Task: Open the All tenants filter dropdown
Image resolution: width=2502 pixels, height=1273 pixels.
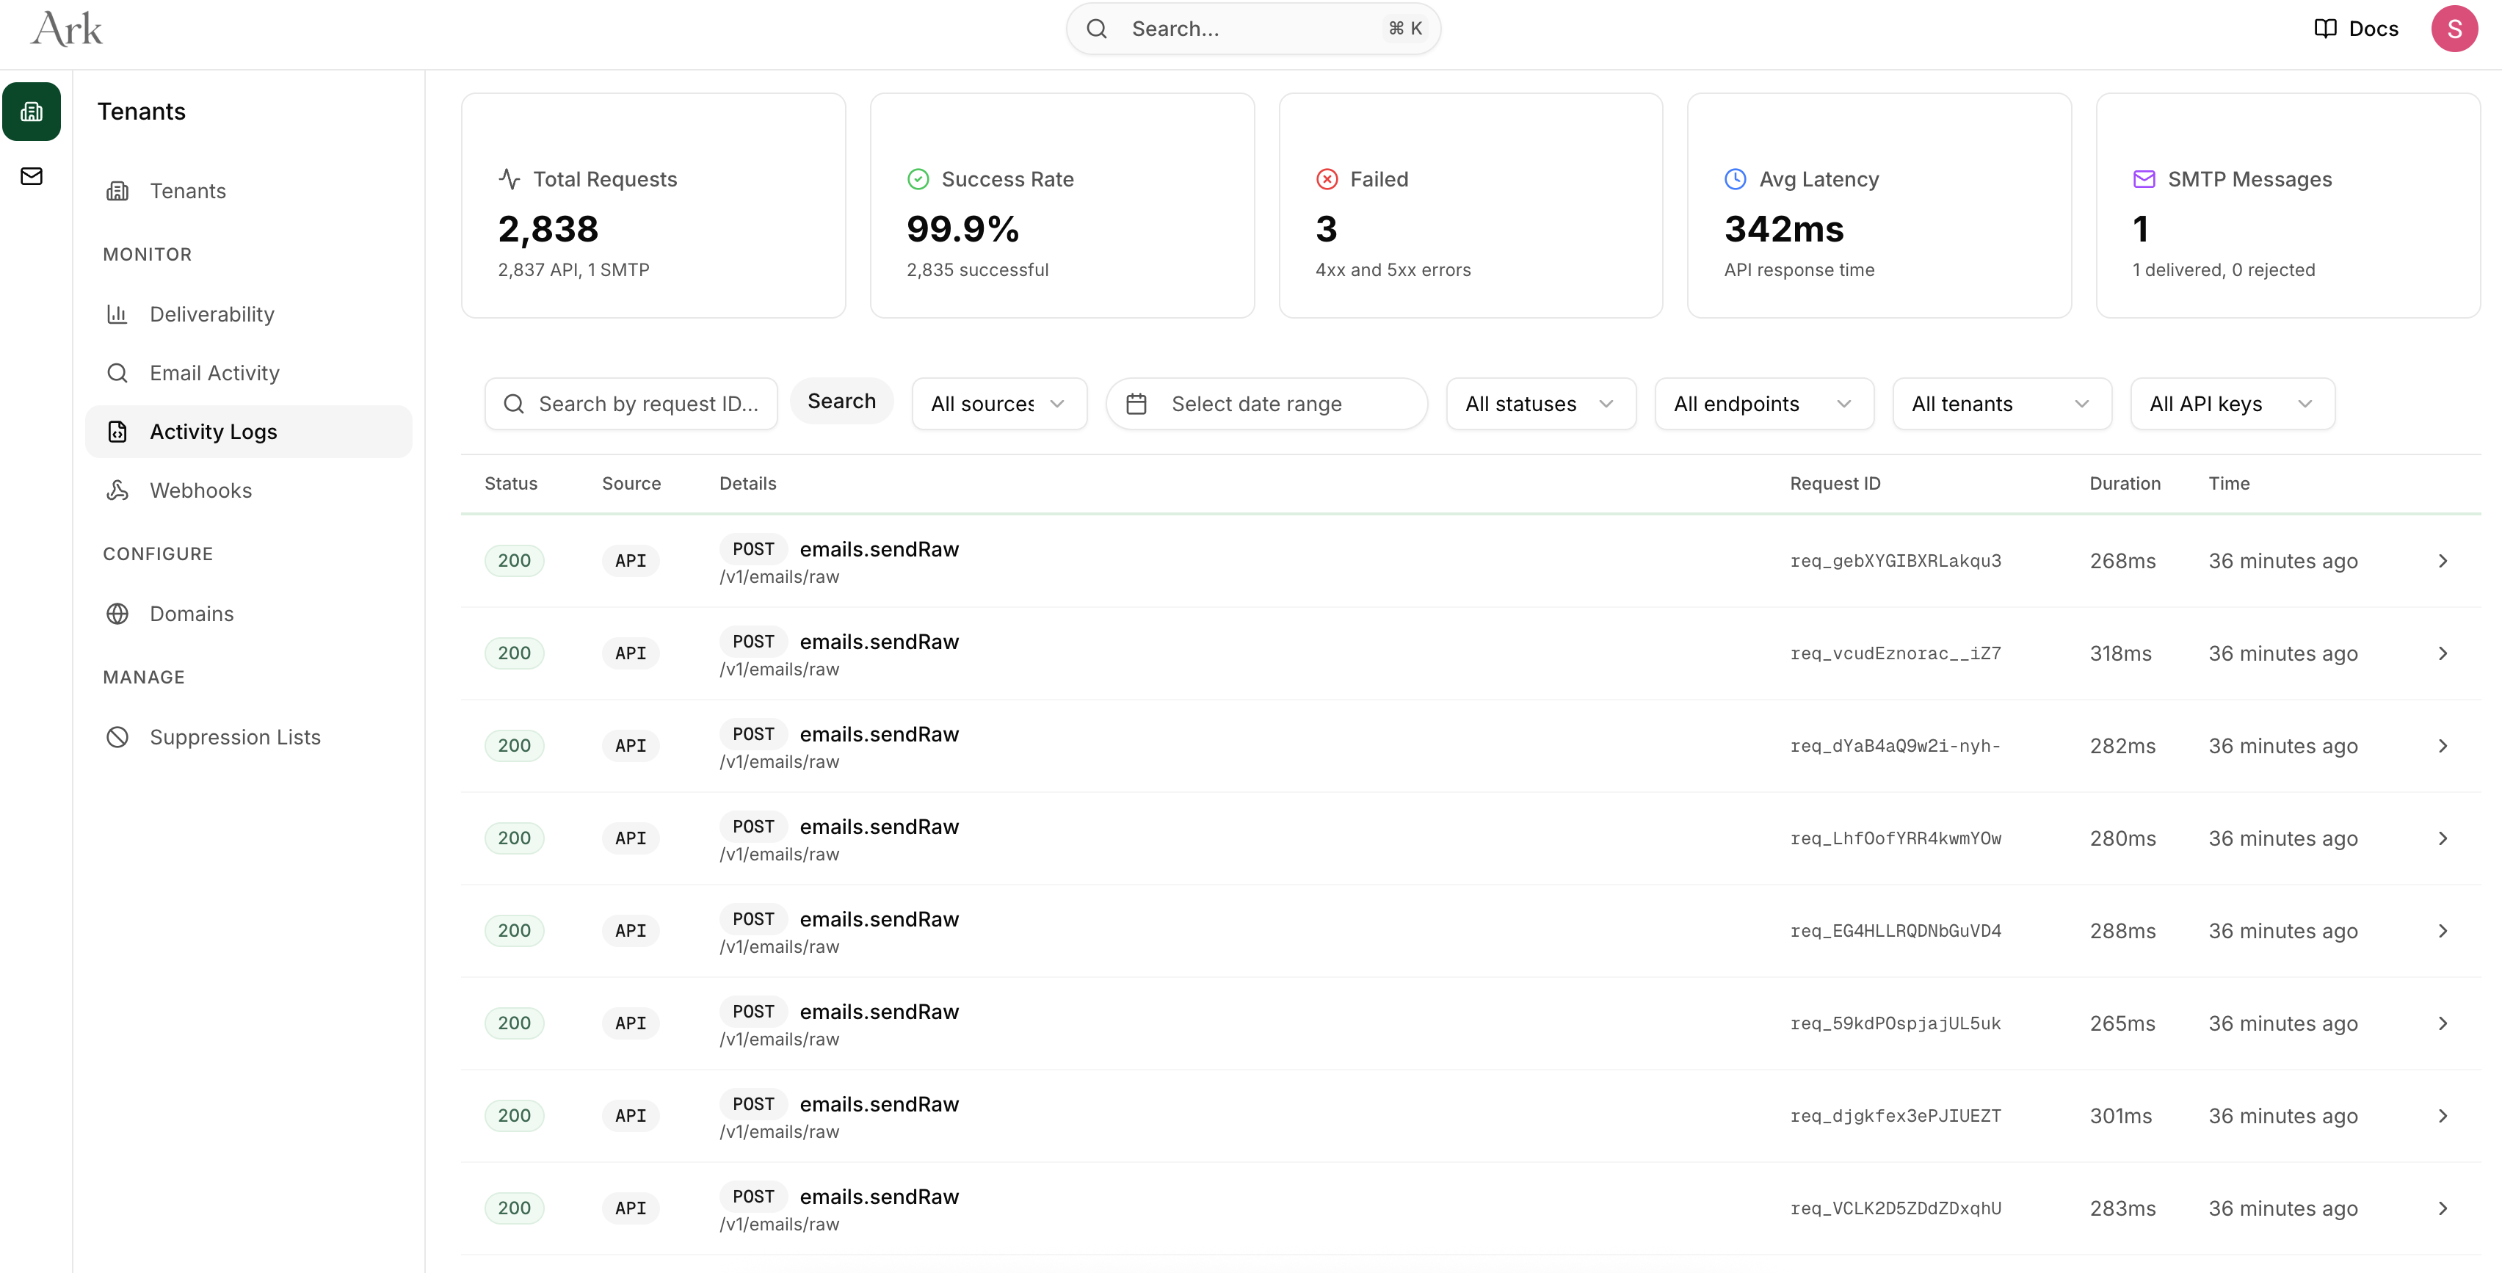Action: click(2001, 404)
